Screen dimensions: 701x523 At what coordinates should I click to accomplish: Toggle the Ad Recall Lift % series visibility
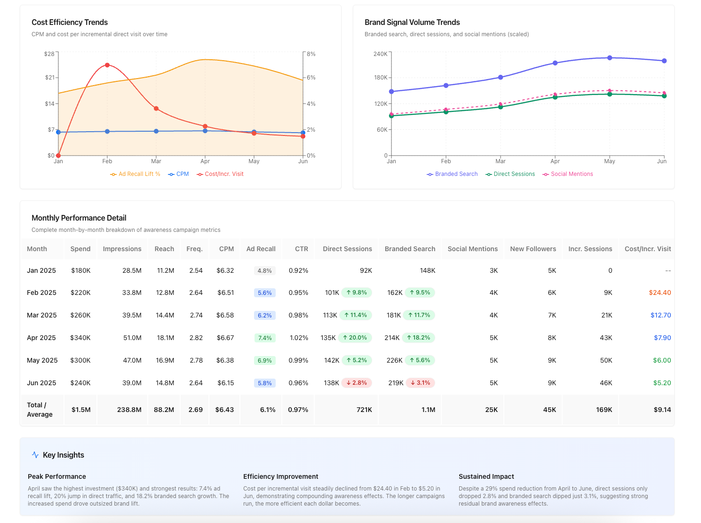coord(135,174)
